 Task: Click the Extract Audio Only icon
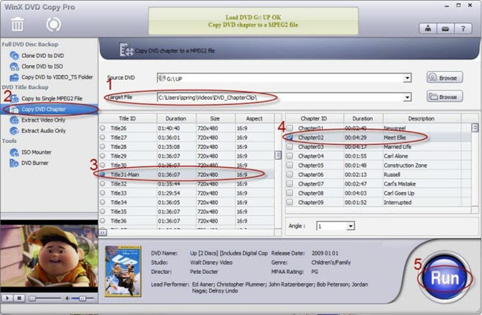point(14,131)
